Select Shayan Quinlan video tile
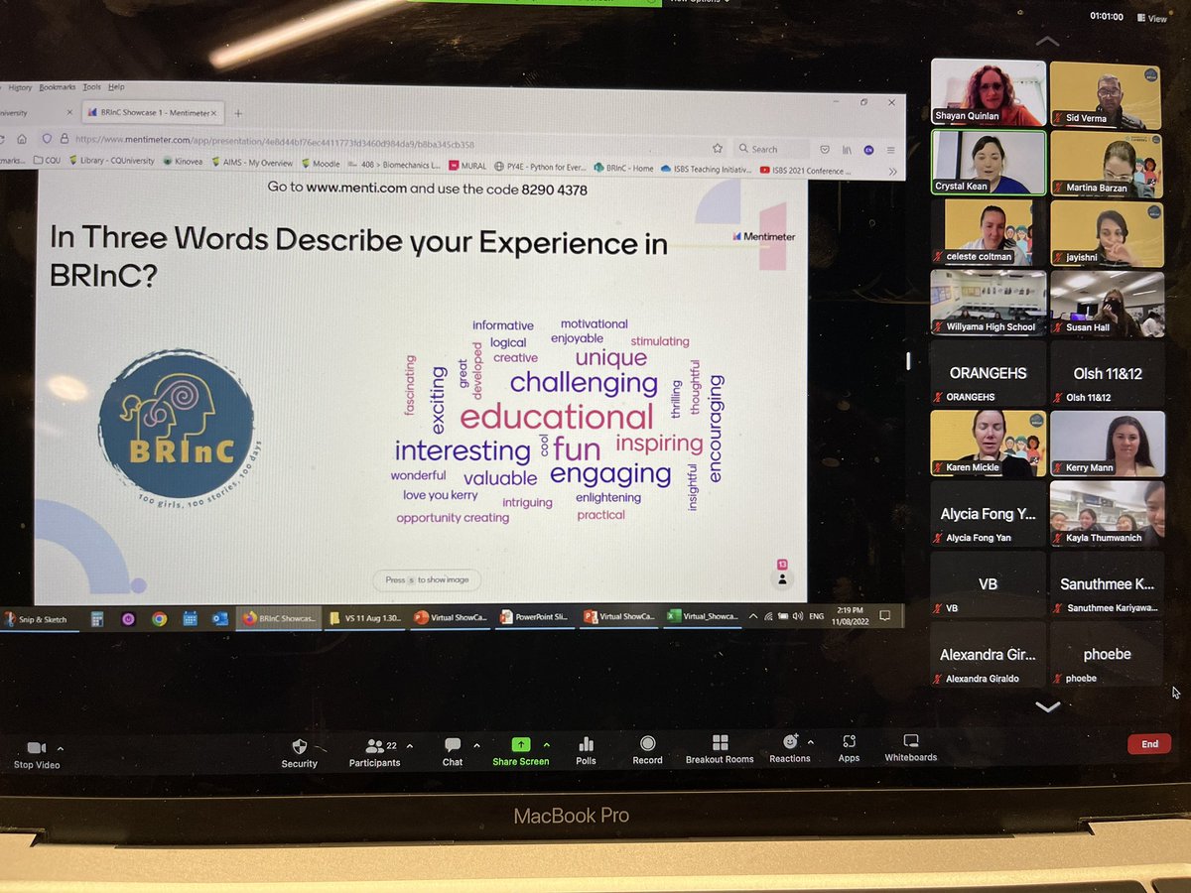Image resolution: width=1191 pixels, height=893 pixels. click(x=989, y=93)
